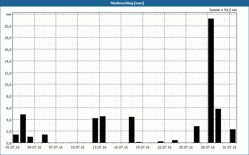Select the 04.07.16 date label

click(34, 147)
